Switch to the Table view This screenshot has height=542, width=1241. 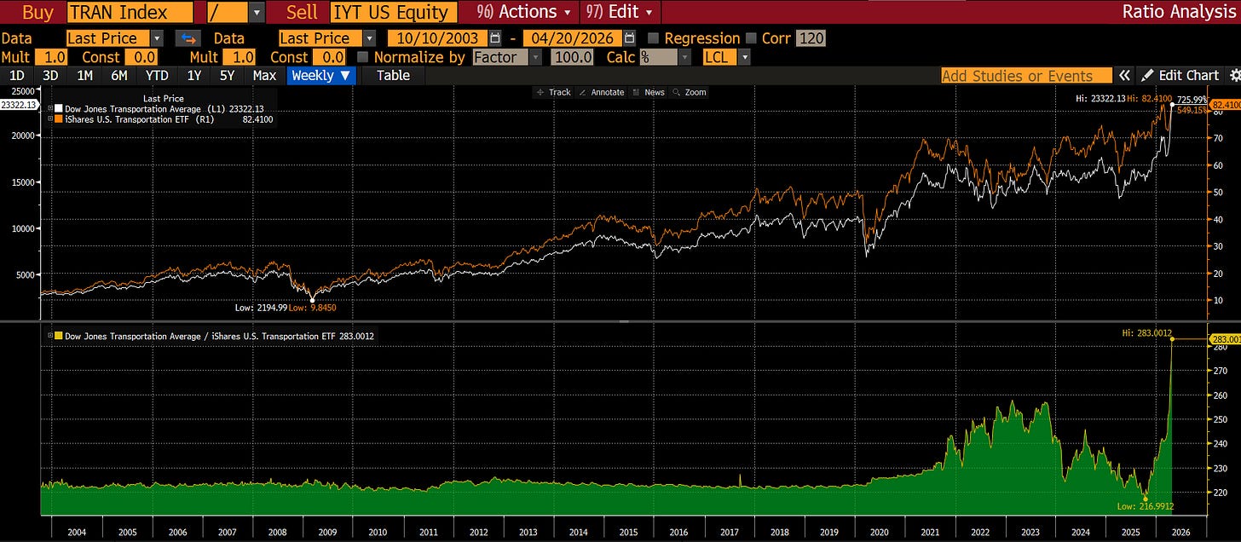tap(393, 75)
